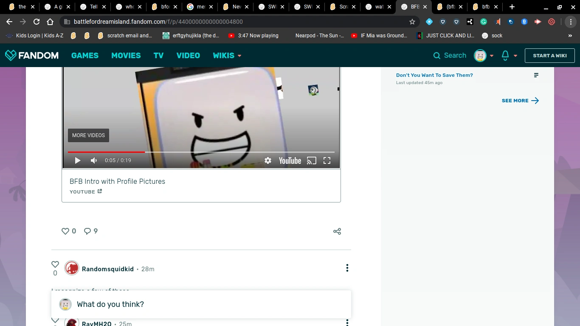The image size is (580, 326).
Task: Close the active BFB browser tab
Action: click(x=425, y=7)
